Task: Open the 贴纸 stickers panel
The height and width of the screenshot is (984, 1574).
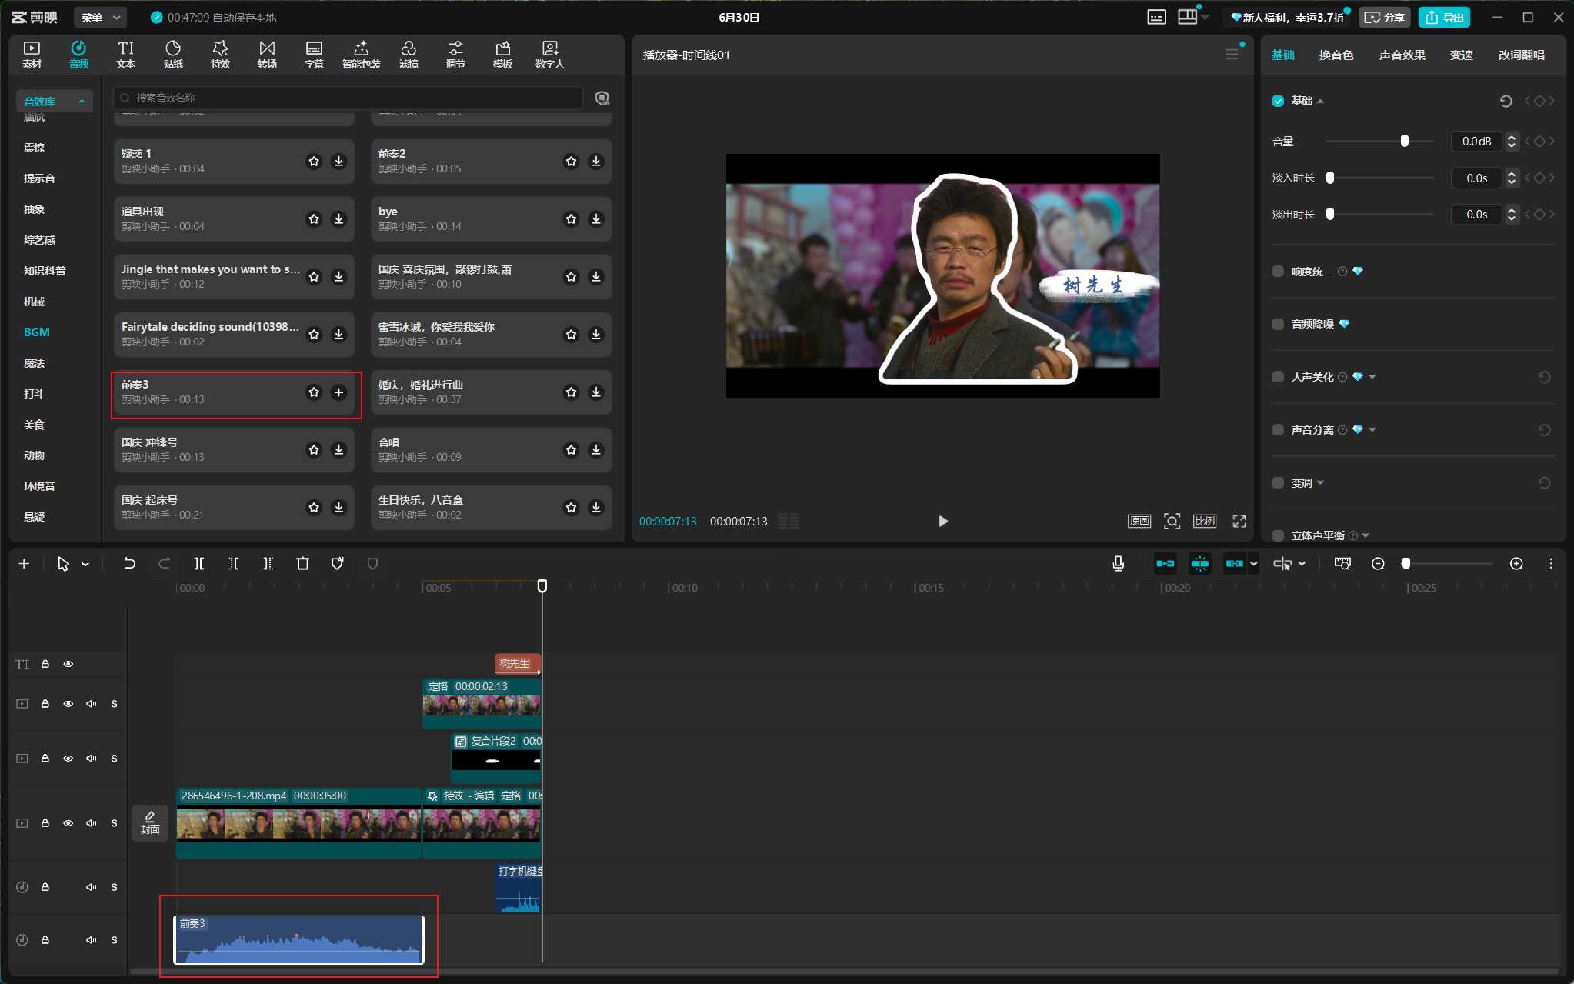Action: point(173,55)
